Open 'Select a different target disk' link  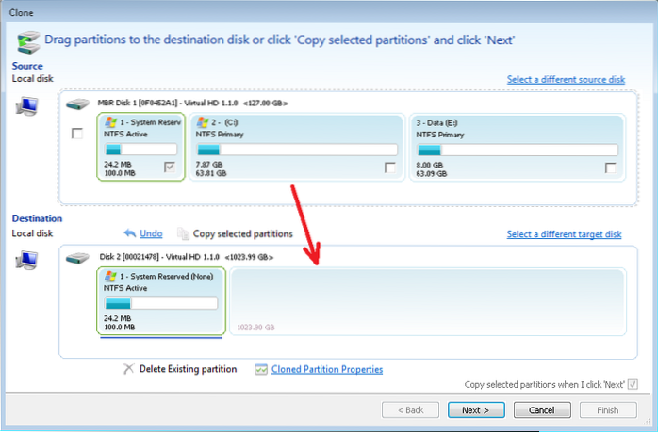click(564, 234)
